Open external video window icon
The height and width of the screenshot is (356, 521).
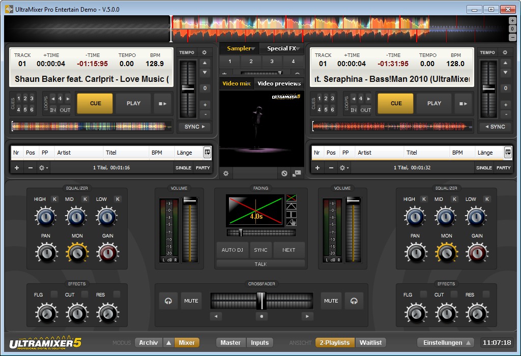[x=297, y=173]
